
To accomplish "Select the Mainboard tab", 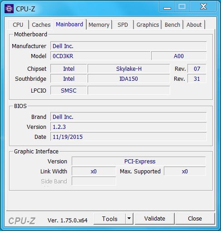I will pos(69,24).
